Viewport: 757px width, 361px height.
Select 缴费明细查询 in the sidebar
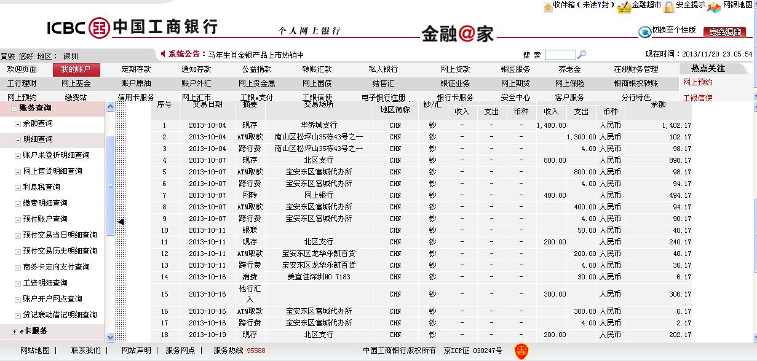[x=45, y=203]
